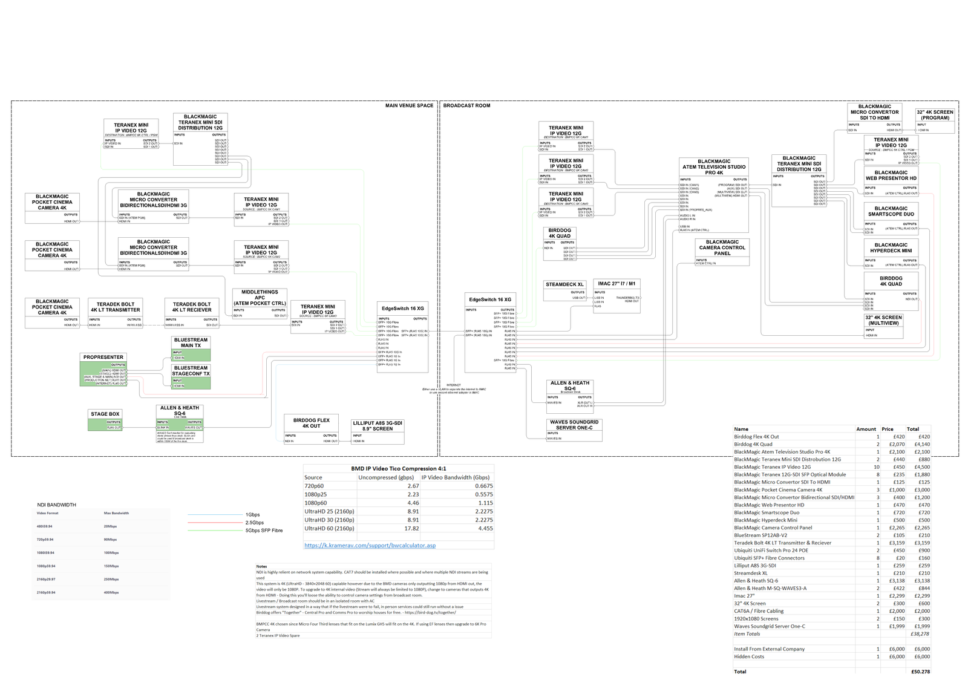Select the Blackmagic Smartscope Duo diagram block
The width and height of the screenshot is (968, 677).
[891, 219]
